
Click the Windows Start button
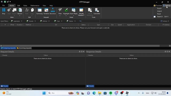[x=44, y=93]
